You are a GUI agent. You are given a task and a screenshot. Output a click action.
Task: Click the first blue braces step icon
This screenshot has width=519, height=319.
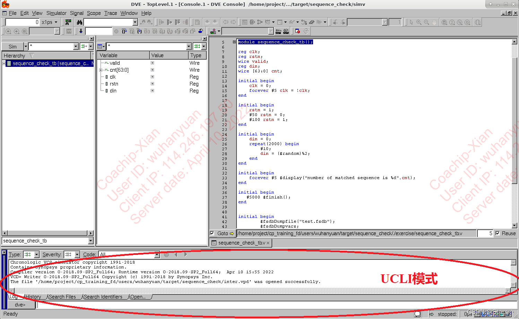[x=124, y=31]
